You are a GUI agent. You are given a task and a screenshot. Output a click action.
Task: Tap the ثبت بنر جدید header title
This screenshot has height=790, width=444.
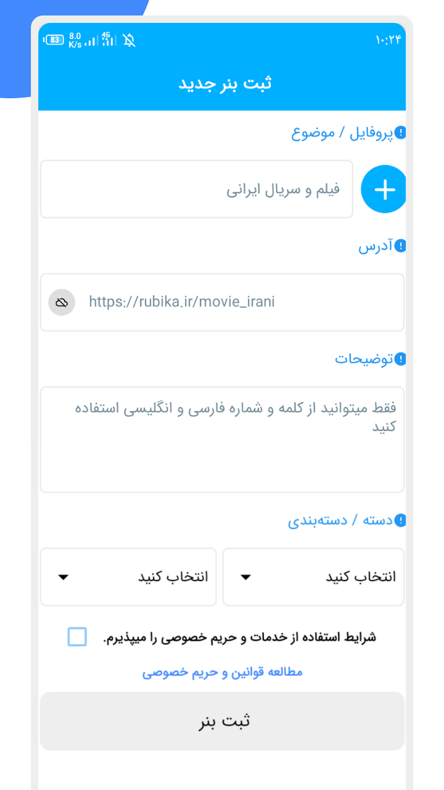pos(225,84)
